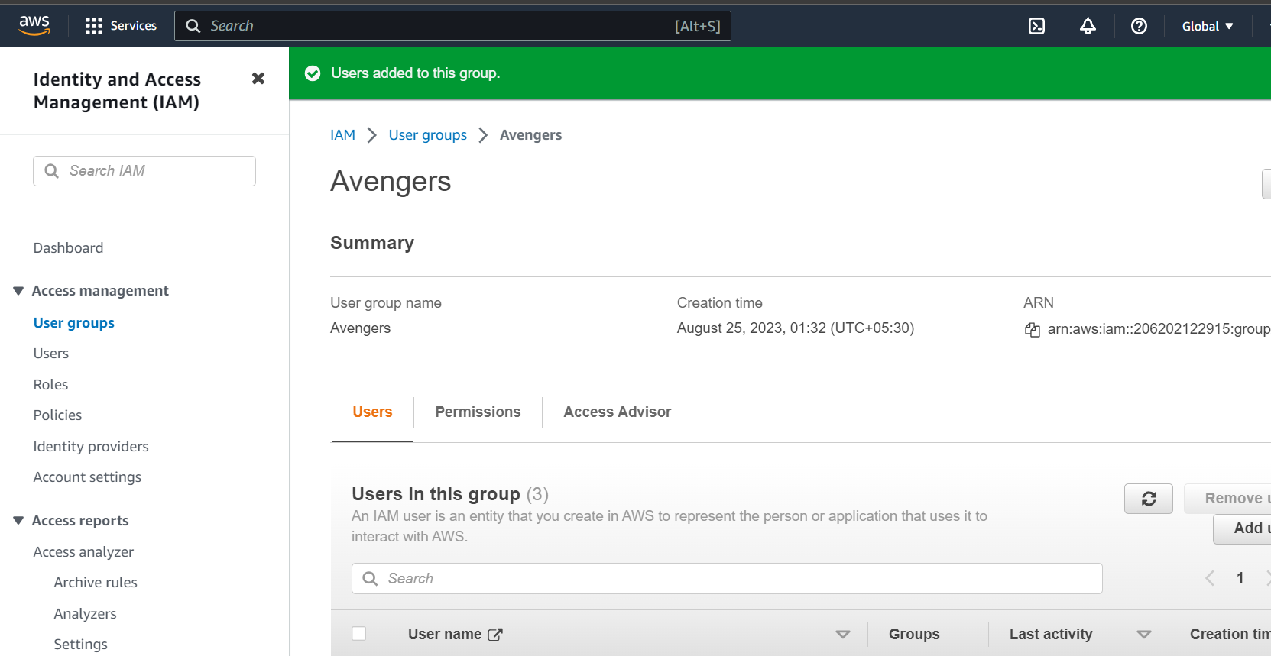
Task: Switch to the Access Advisor tab
Action: (x=617, y=412)
